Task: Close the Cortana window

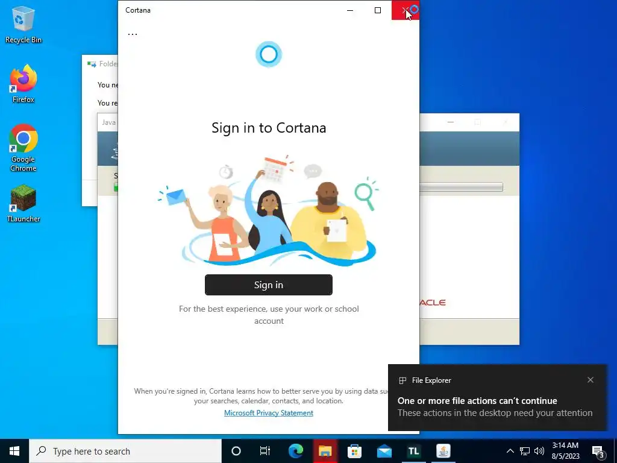Action: [x=406, y=10]
